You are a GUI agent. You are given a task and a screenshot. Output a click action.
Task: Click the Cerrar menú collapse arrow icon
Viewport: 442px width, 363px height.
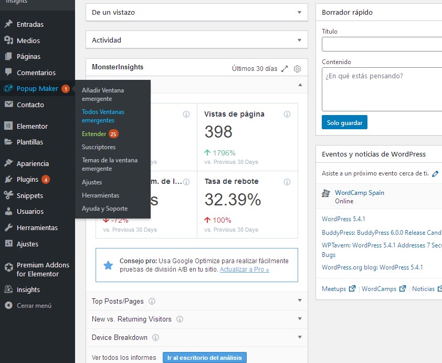point(9,305)
